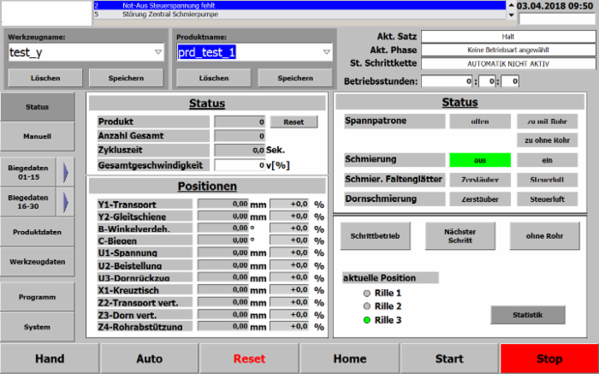Click arrow icon next to Biegedaten 16-30

pos(69,201)
